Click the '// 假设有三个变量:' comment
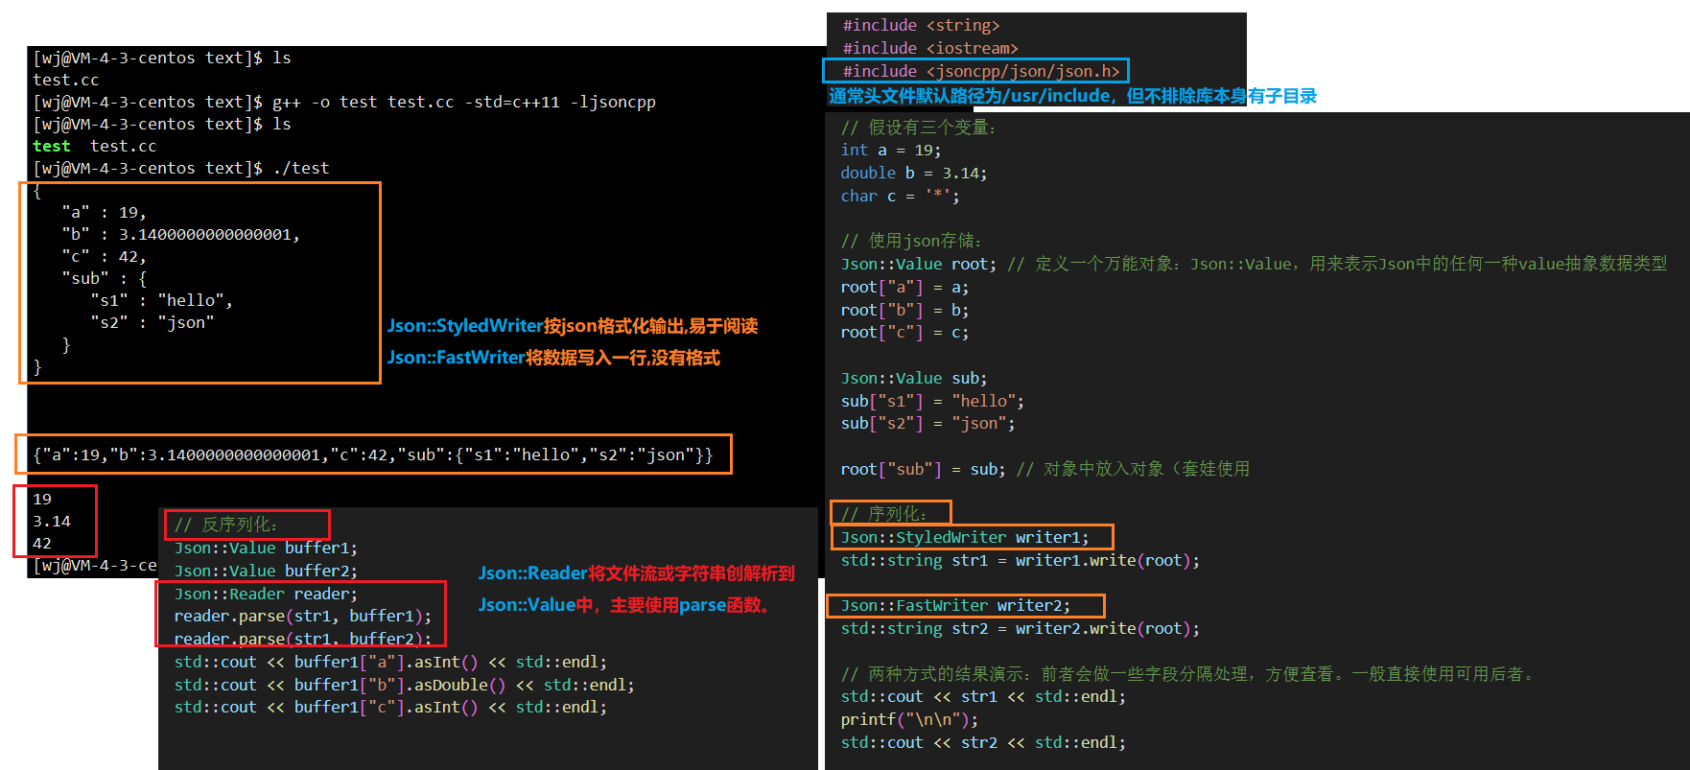Screen dimensions: 1690x770 [x=919, y=128]
